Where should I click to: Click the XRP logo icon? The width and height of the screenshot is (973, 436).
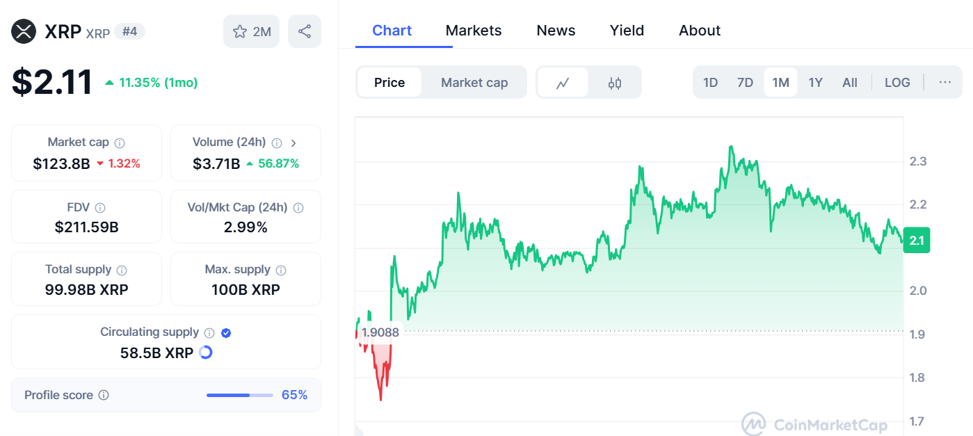(x=24, y=31)
